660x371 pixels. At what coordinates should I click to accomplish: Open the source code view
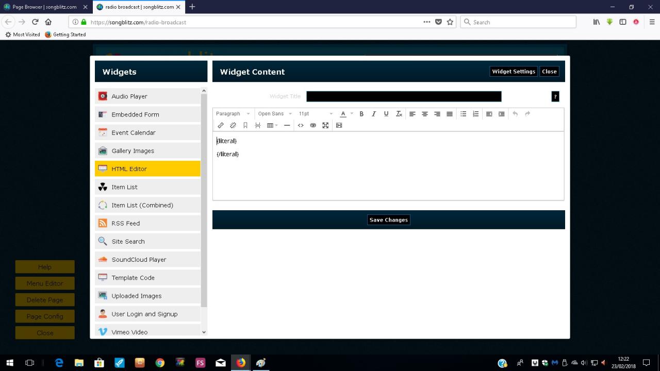click(301, 125)
